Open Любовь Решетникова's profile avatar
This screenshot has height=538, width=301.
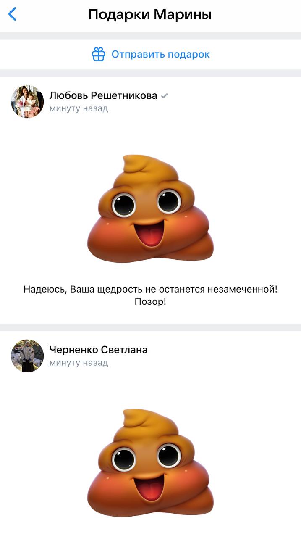coord(27,102)
